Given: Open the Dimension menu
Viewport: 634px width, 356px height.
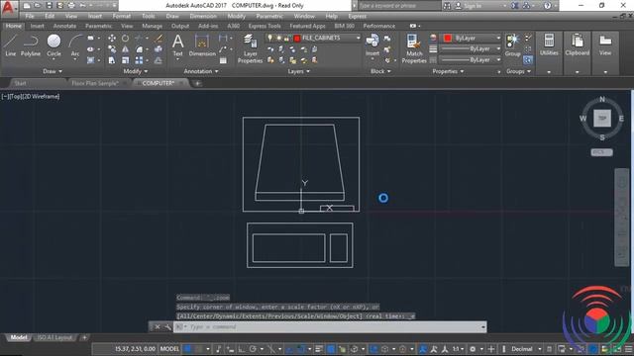Looking at the screenshot, I should coord(203,16).
